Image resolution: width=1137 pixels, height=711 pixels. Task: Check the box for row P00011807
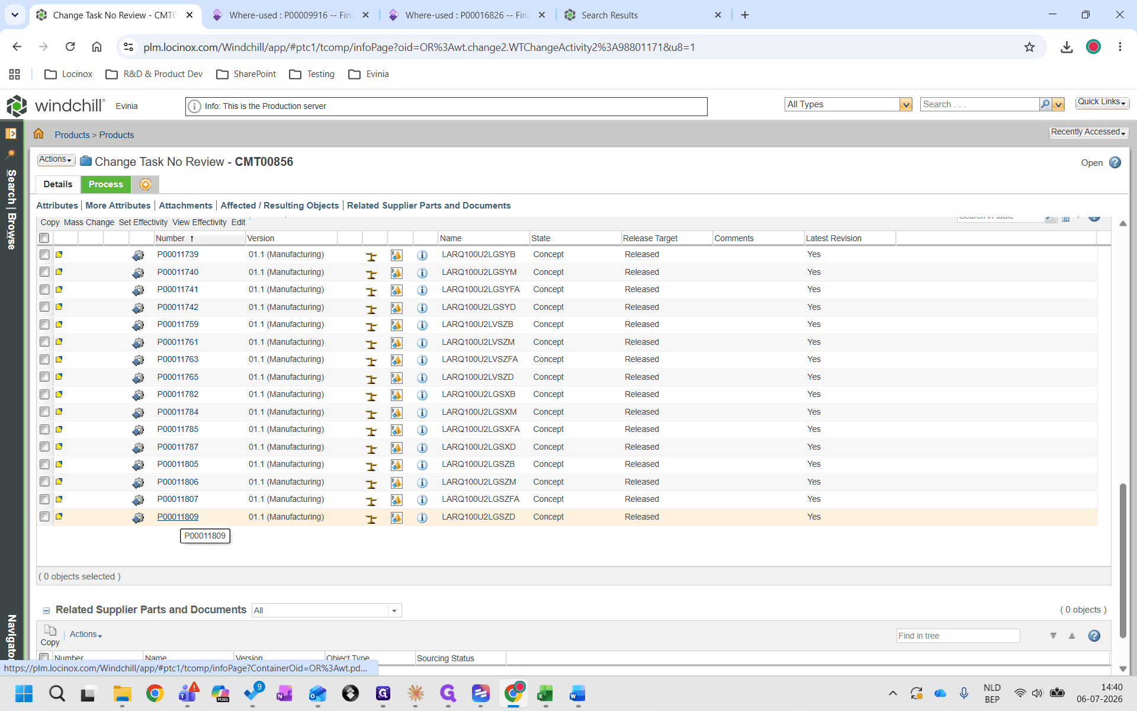(x=44, y=499)
